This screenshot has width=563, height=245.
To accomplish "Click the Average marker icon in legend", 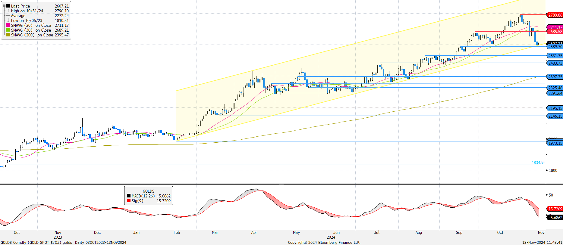I will tap(8, 16).
